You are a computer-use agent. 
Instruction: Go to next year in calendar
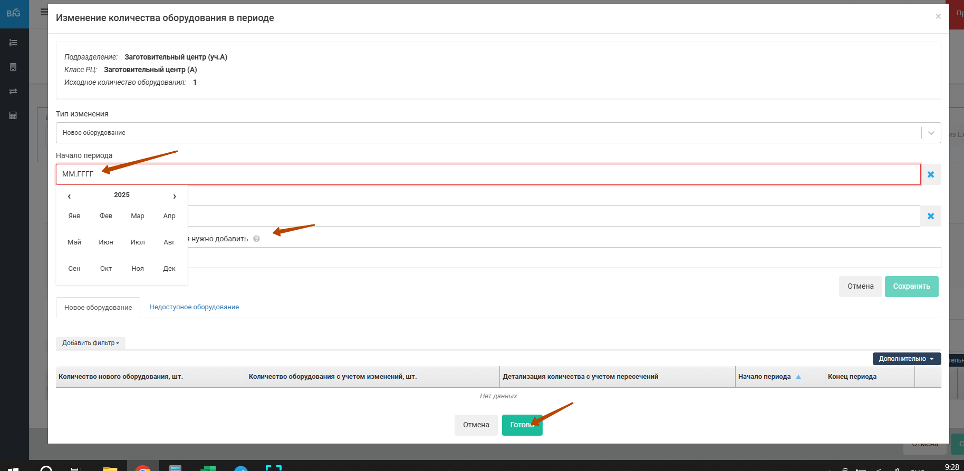175,196
